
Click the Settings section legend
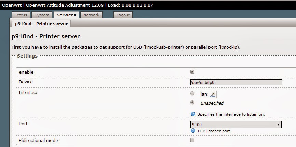coord(27,56)
